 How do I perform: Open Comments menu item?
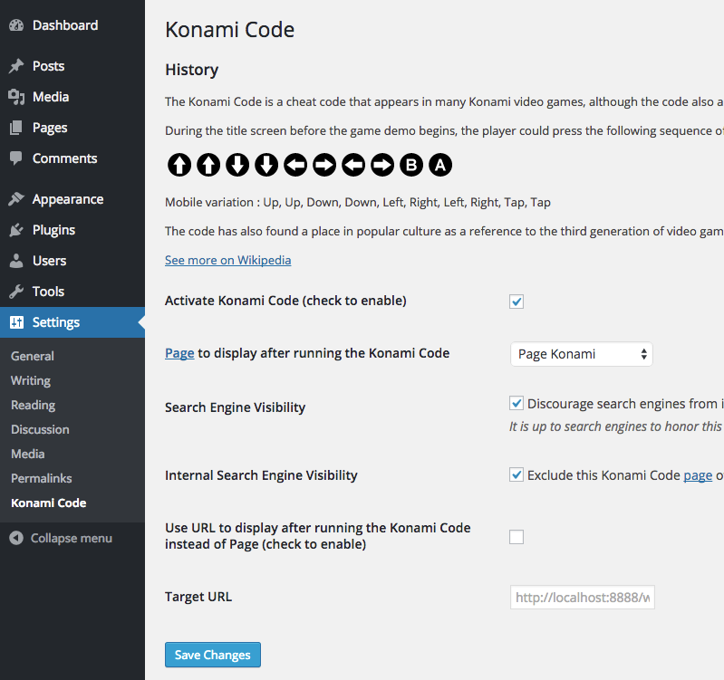pyautogui.click(x=72, y=158)
